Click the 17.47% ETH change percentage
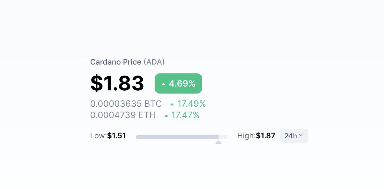The height and width of the screenshot is (189, 384). point(185,115)
